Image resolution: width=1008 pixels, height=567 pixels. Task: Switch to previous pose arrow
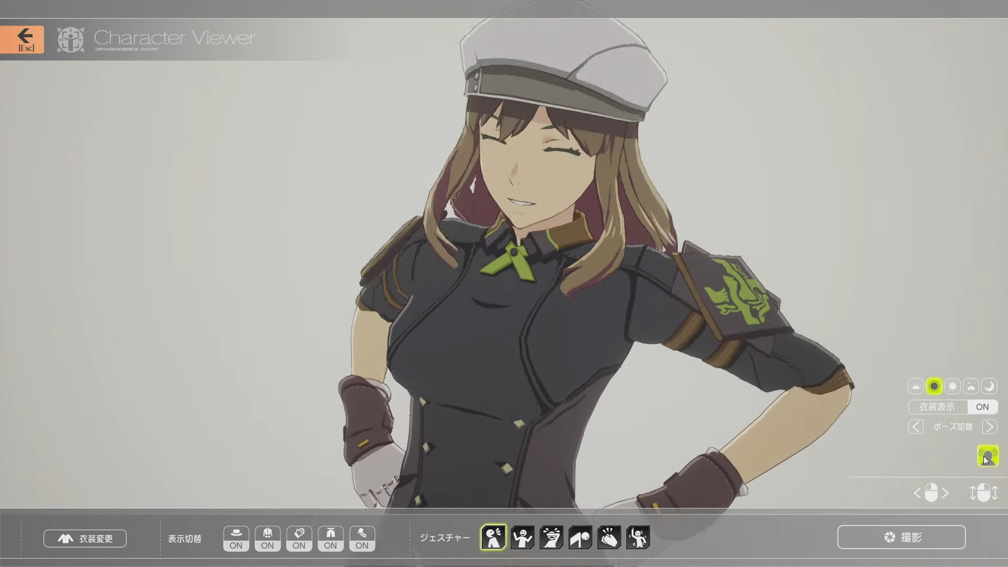[x=916, y=427]
